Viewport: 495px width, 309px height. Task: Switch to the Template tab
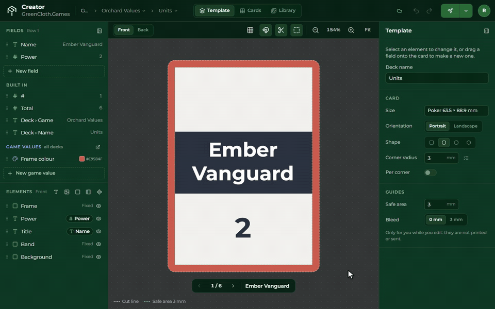coord(214,11)
